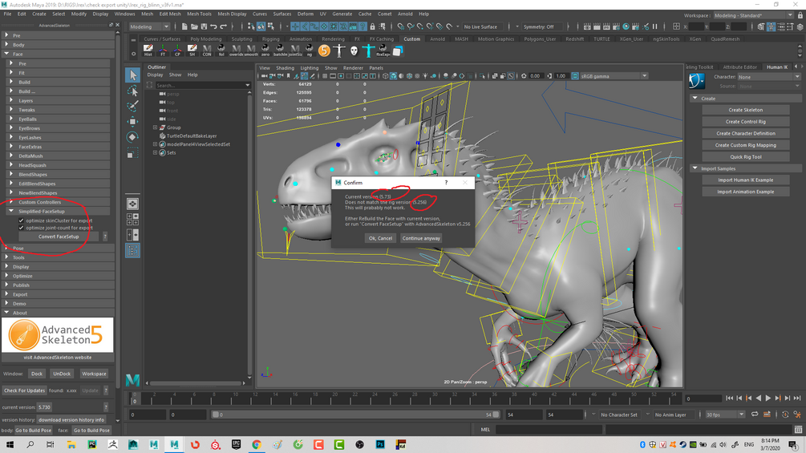The image size is (806, 453).
Task: Create a new scene with the toolbar icon
Action: pyautogui.click(x=184, y=26)
